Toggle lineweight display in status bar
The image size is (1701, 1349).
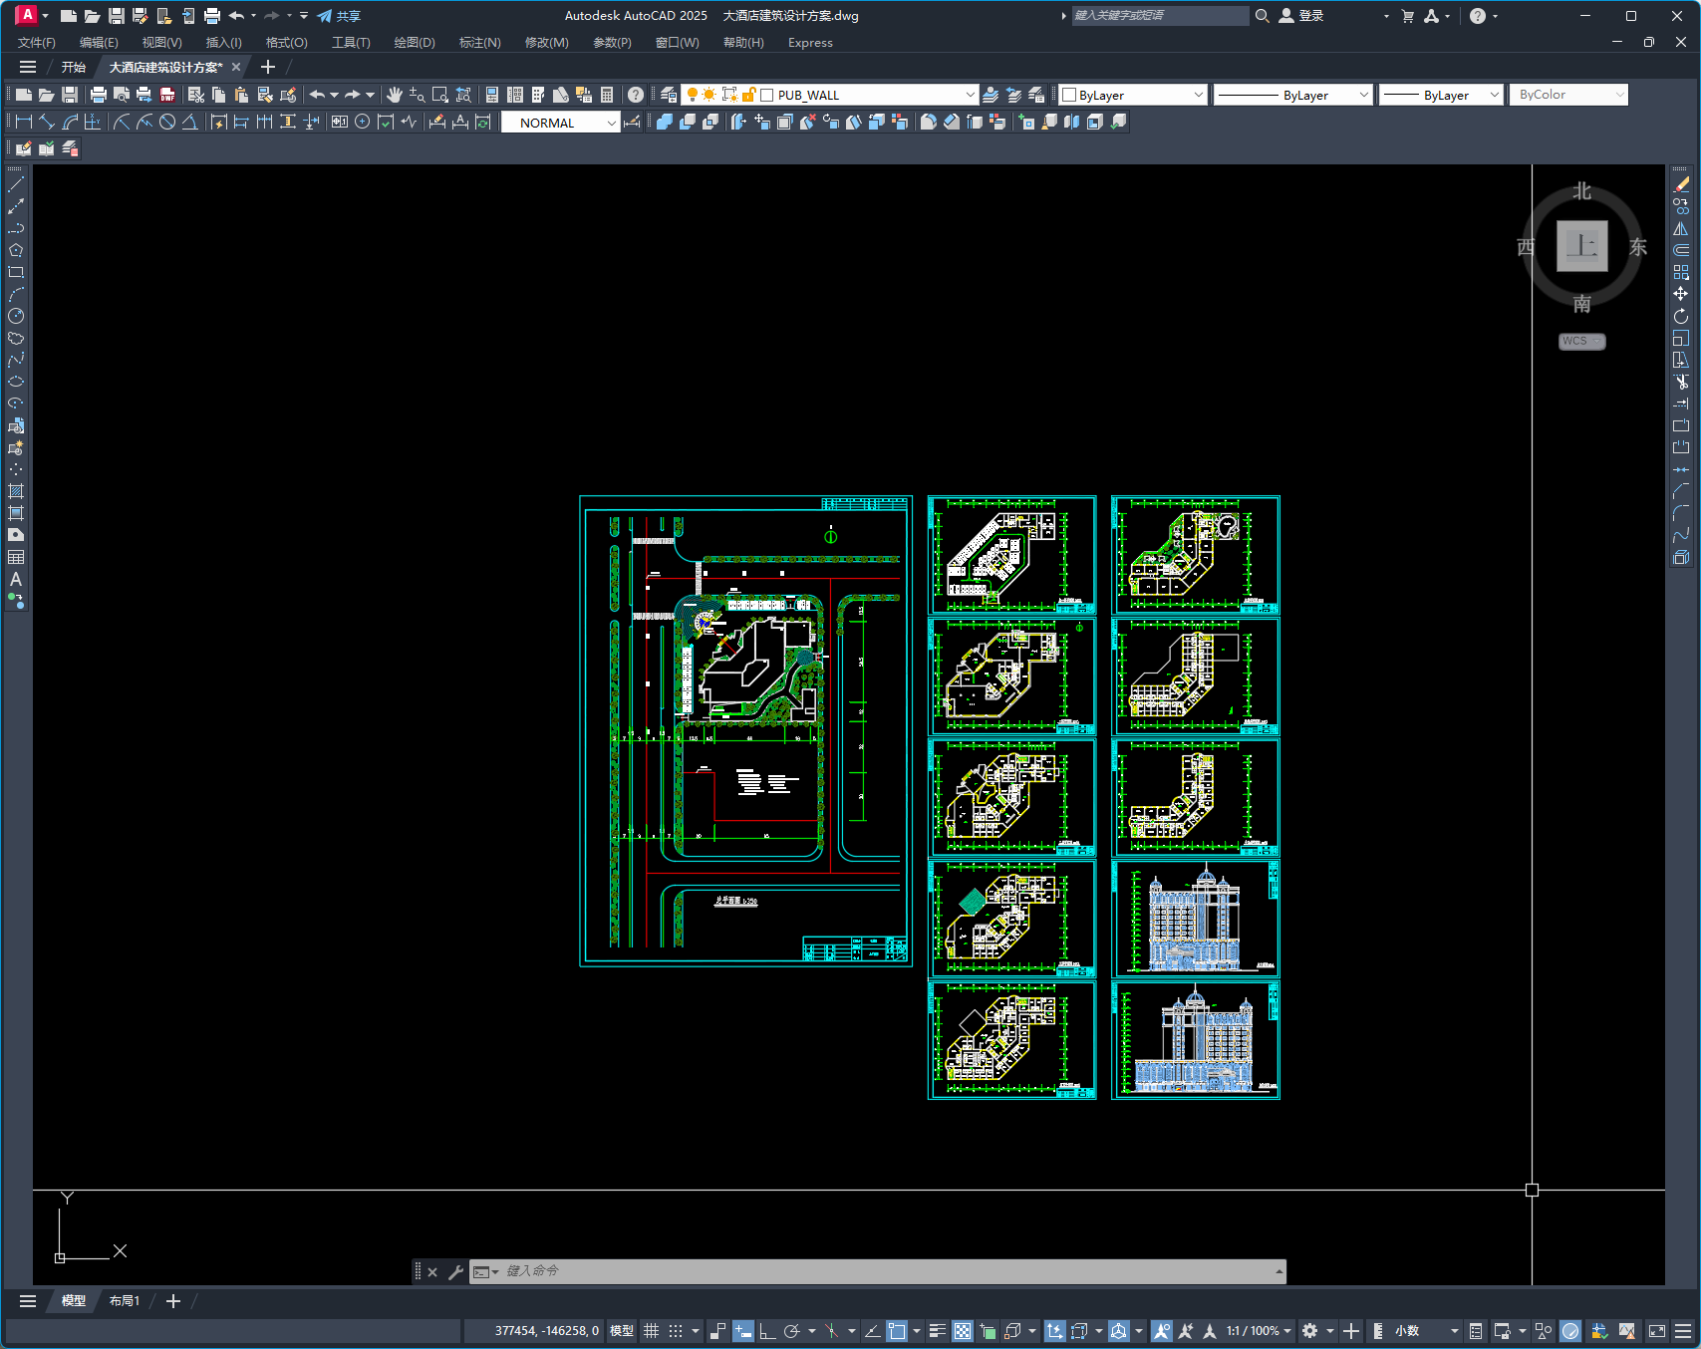tap(938, 1331)
